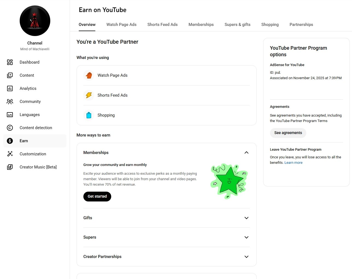Open Creator Music library icon

coord(10,167)
